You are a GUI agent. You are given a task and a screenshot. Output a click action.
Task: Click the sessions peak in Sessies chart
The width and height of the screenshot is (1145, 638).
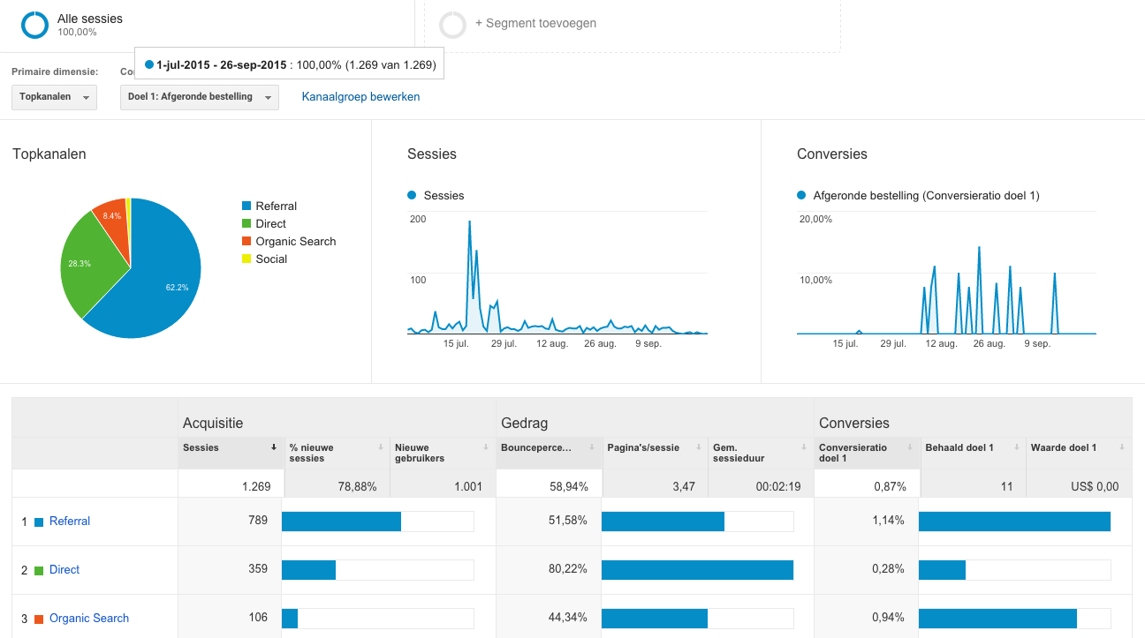[x=469, y=221]
